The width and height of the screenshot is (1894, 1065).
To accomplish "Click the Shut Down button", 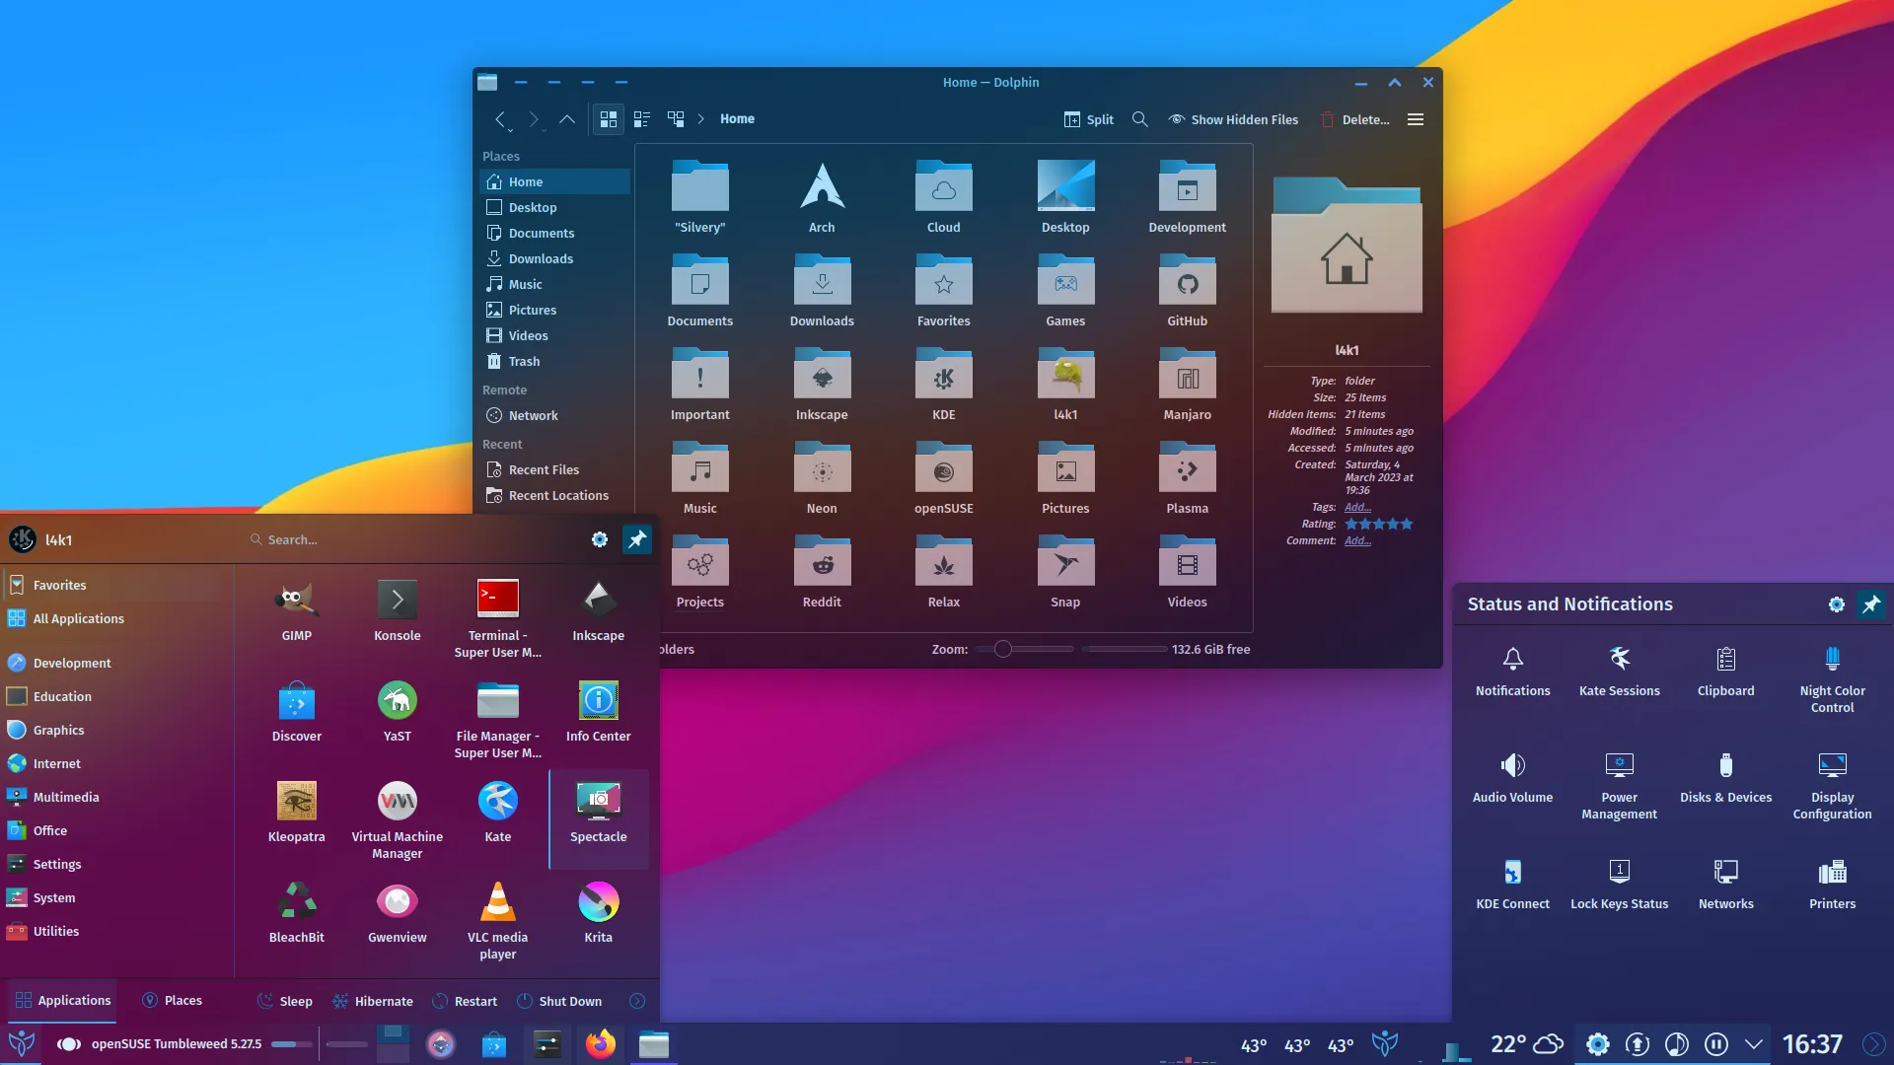I will point(558,1000).
